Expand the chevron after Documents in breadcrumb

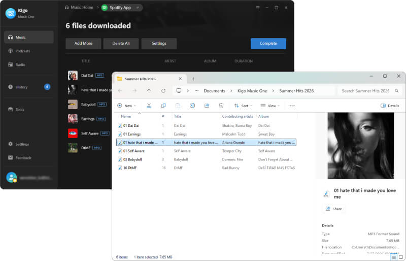231,91
